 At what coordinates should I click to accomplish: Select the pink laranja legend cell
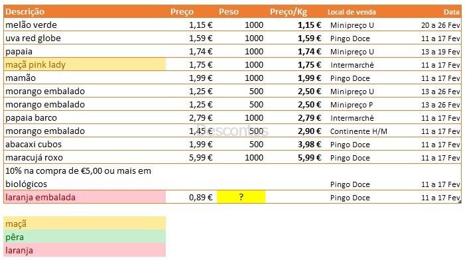click(84, 250)
